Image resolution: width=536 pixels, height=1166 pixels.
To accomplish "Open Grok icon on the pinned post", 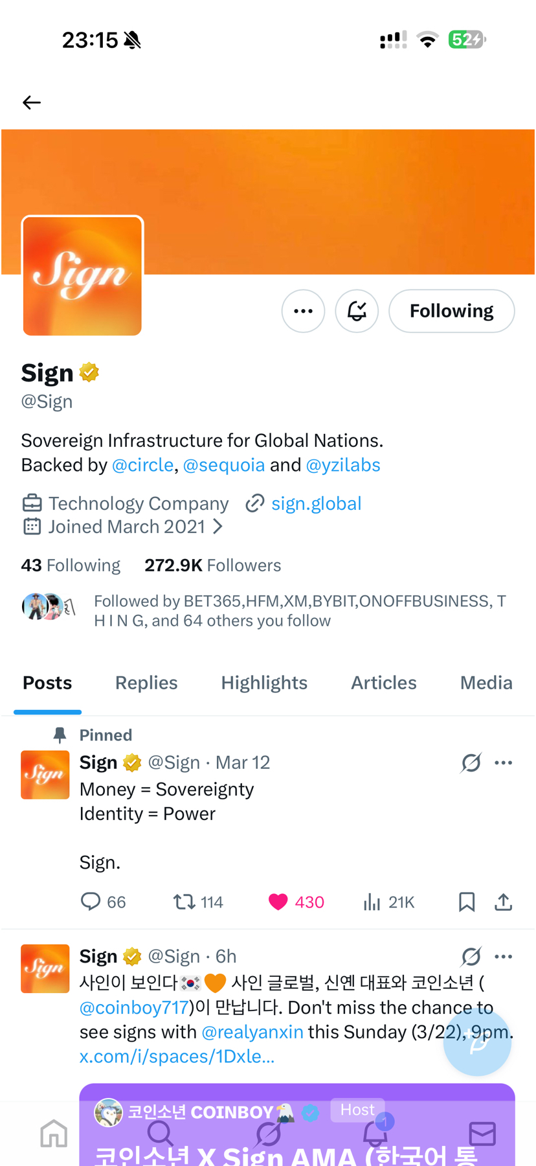I will pyautogui.click(x=471, y=762).
